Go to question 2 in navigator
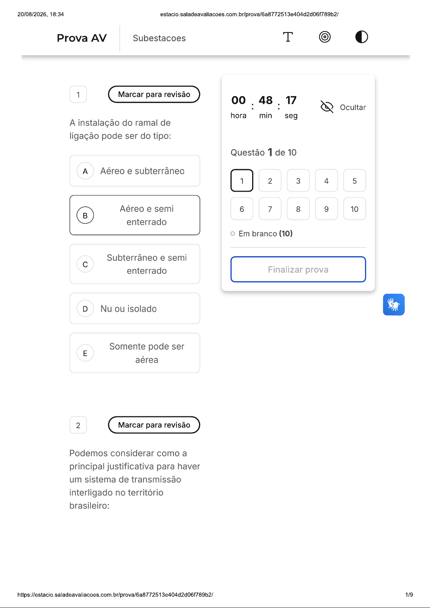 (x=270, y=180)
